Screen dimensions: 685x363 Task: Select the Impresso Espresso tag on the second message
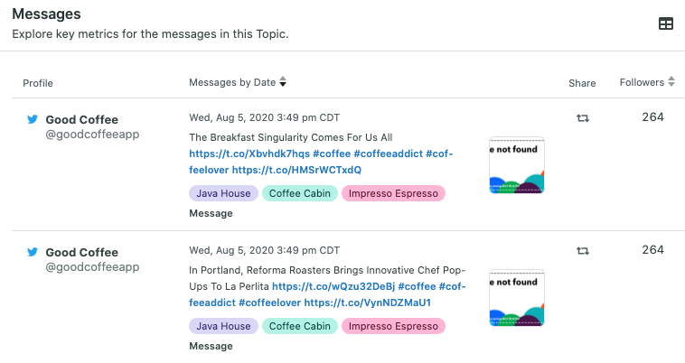point(393,326)
